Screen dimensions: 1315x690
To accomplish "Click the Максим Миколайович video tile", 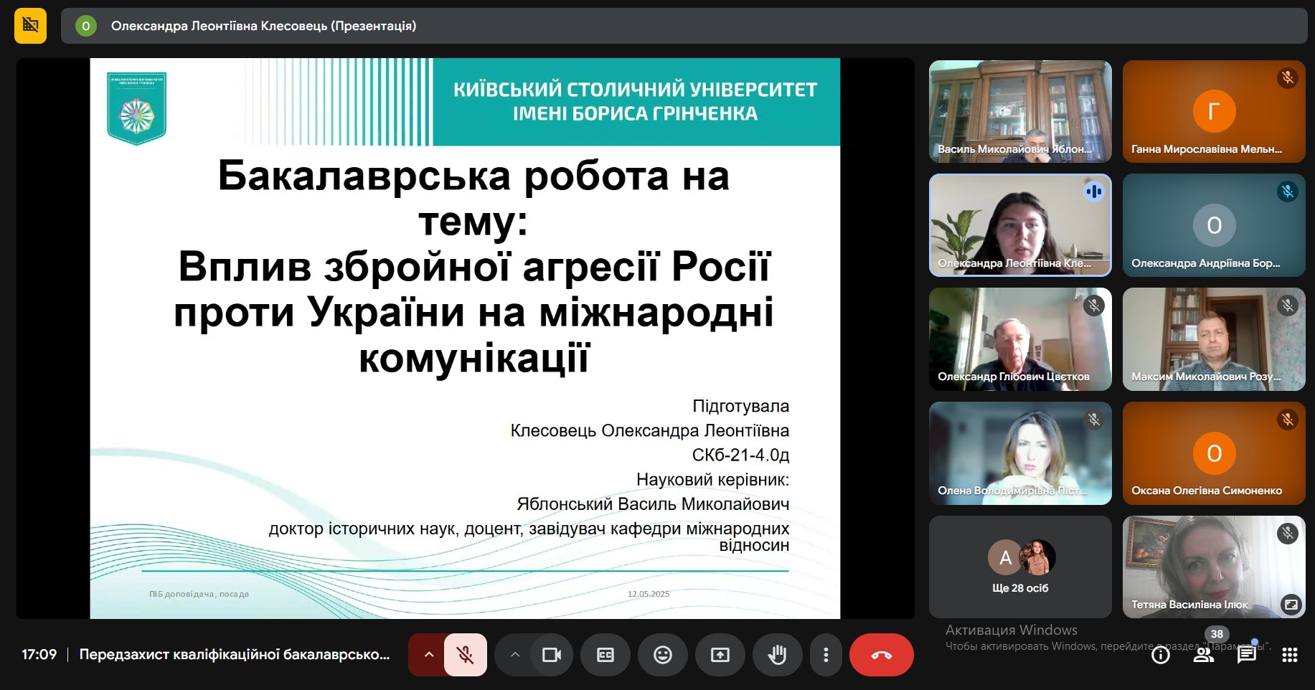I will (x=1213, y=339).
